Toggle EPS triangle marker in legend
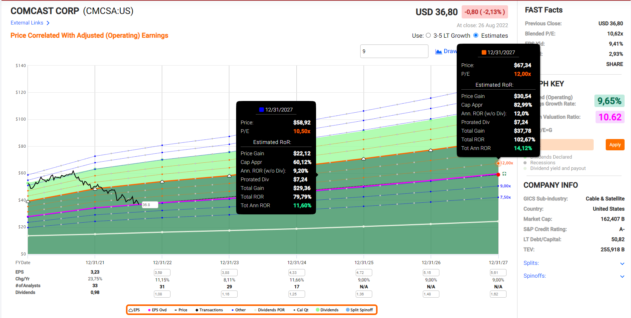The width and height of the screenshot is (631, 318). (130, 310)
